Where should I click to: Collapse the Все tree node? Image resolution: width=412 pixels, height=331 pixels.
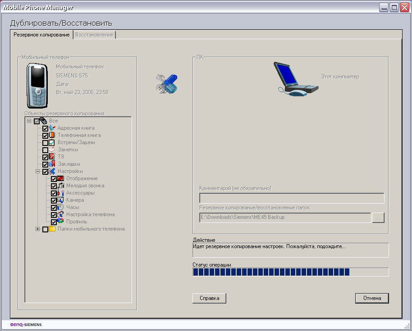pos(29,121)
